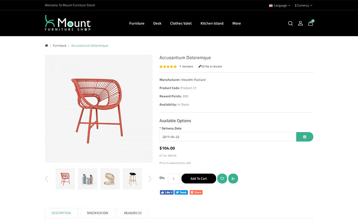Expand the Currency dropdown
This screenshot has height=222, width=358.
303,6
